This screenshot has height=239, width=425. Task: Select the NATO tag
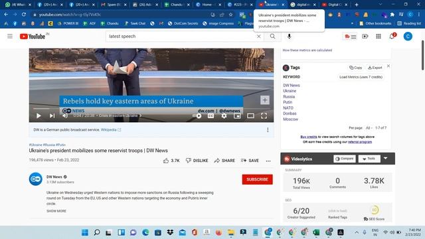tap(288, 108)
